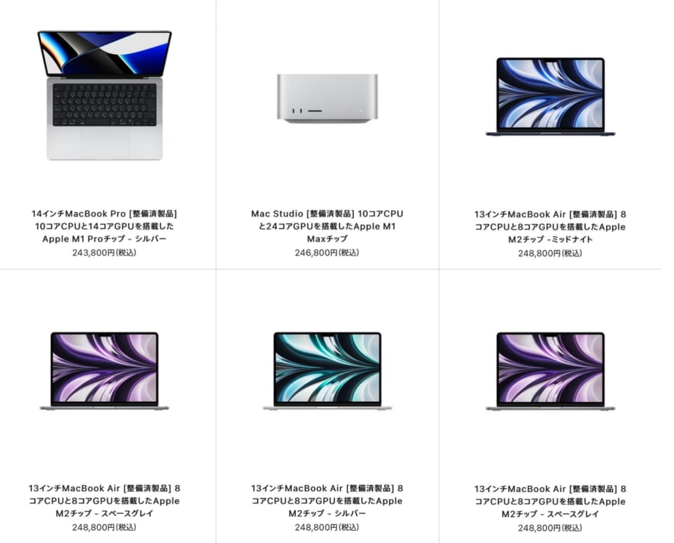
Task: Click the keyboard of the MacBook Pro image
Action: coord(104,105)
